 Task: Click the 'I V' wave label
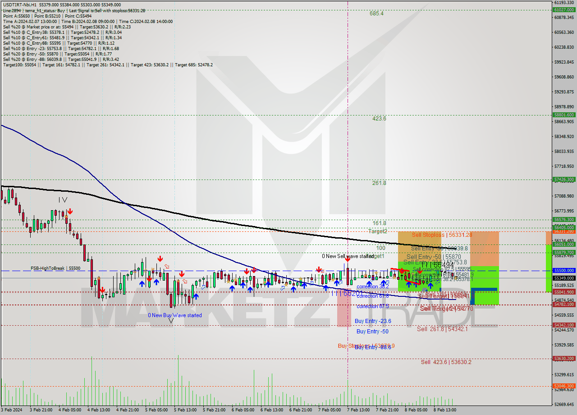(x=63, y=200)
